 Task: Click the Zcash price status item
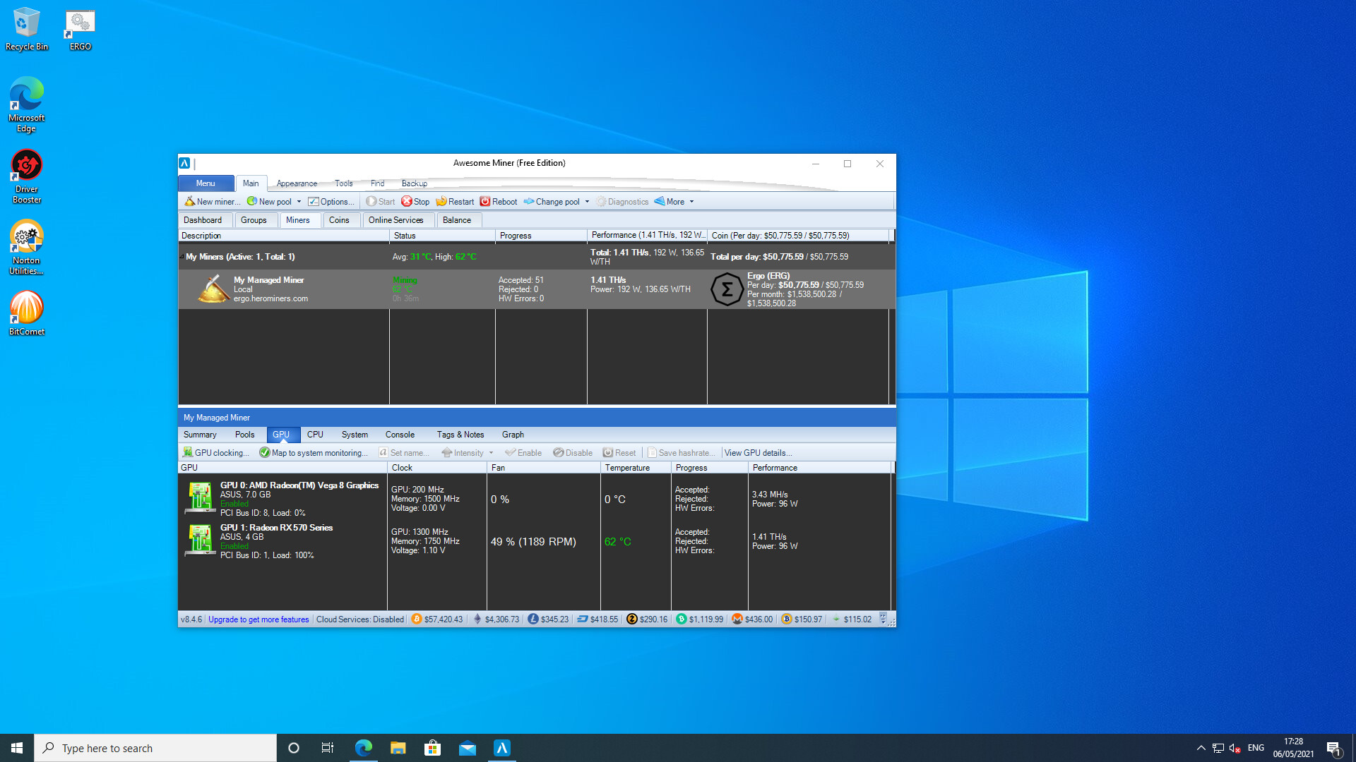point(647,619)
